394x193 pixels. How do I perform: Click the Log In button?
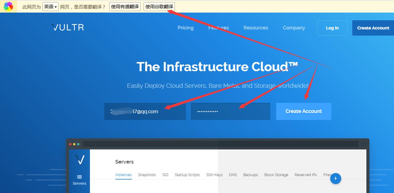click(332, 28)
